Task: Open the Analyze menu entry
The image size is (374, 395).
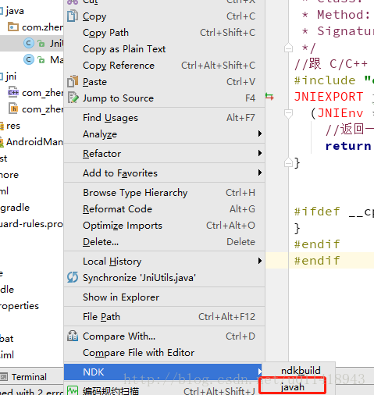Action: (165, 134)
